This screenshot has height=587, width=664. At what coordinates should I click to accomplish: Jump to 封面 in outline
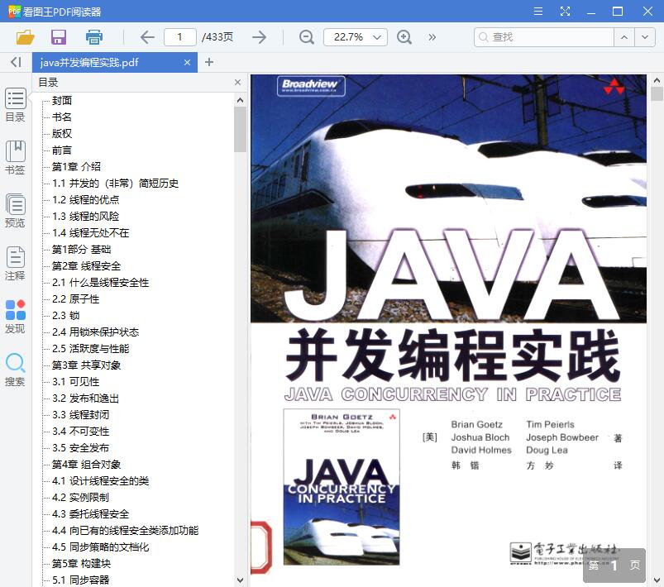click(x=62, y=101)
